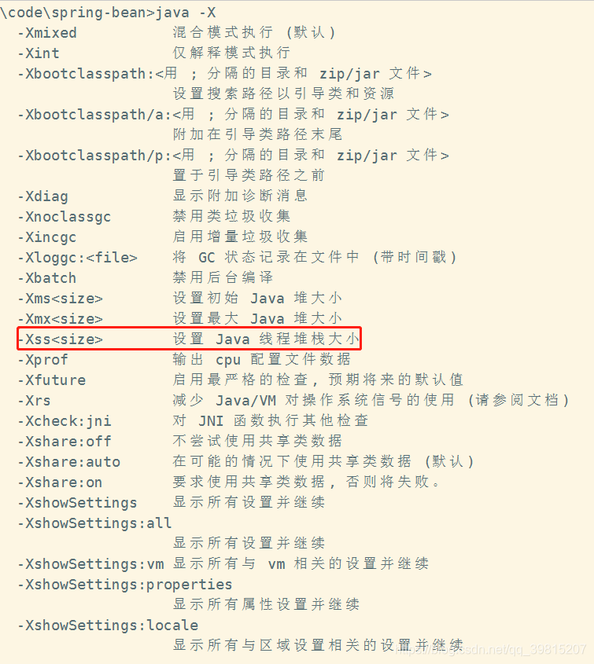The height and width of the screenshot is (664, 594).
Task: Click the -Xbatch option line
Action: pos(47,278)
